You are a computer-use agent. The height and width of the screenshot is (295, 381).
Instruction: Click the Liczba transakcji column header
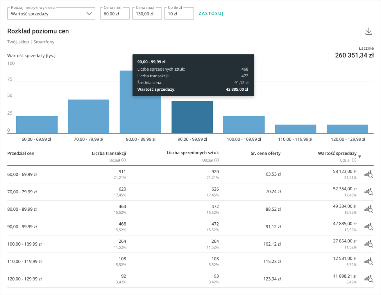click(x=109, y=153)
